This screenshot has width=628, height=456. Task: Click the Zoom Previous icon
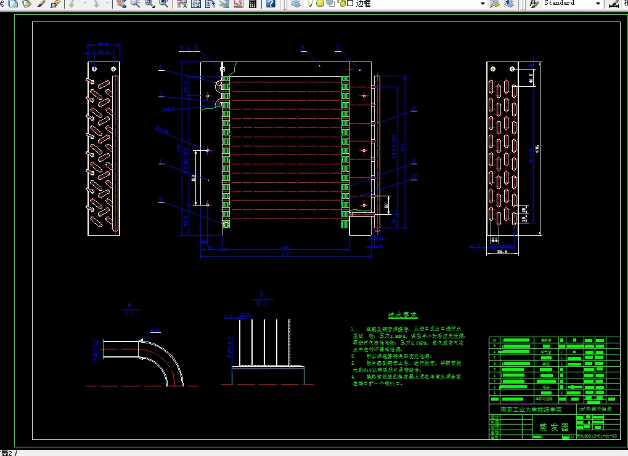163,3
